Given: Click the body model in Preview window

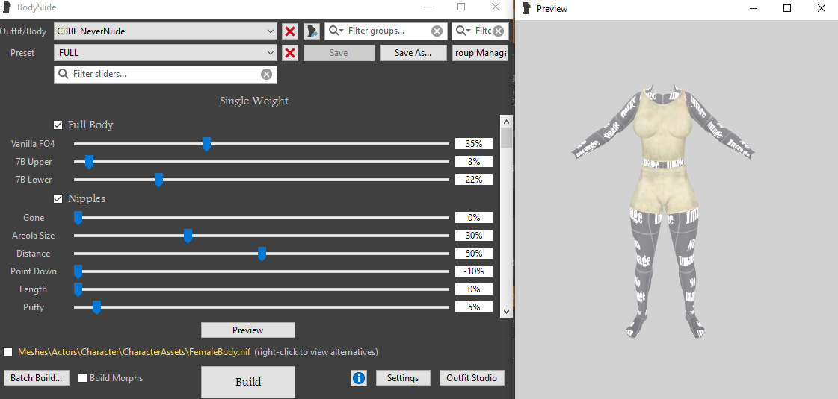Looking at the screenshot, I should pyautogui.click(x=663, y=210).
